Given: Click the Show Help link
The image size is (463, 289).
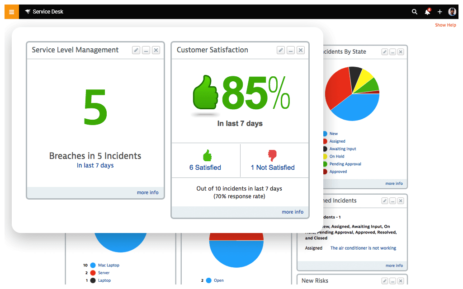Looking at the screenshot, I should click(445, 25).
